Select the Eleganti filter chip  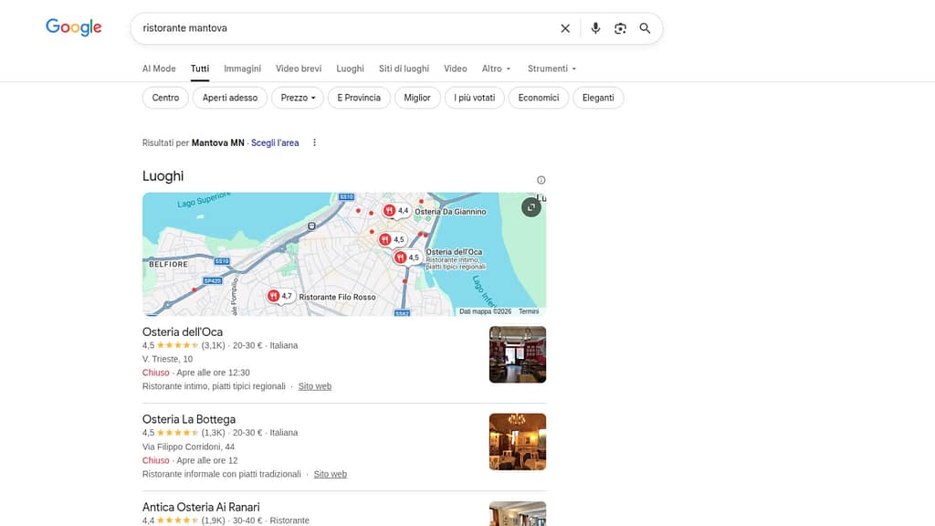tap(598, 98)
